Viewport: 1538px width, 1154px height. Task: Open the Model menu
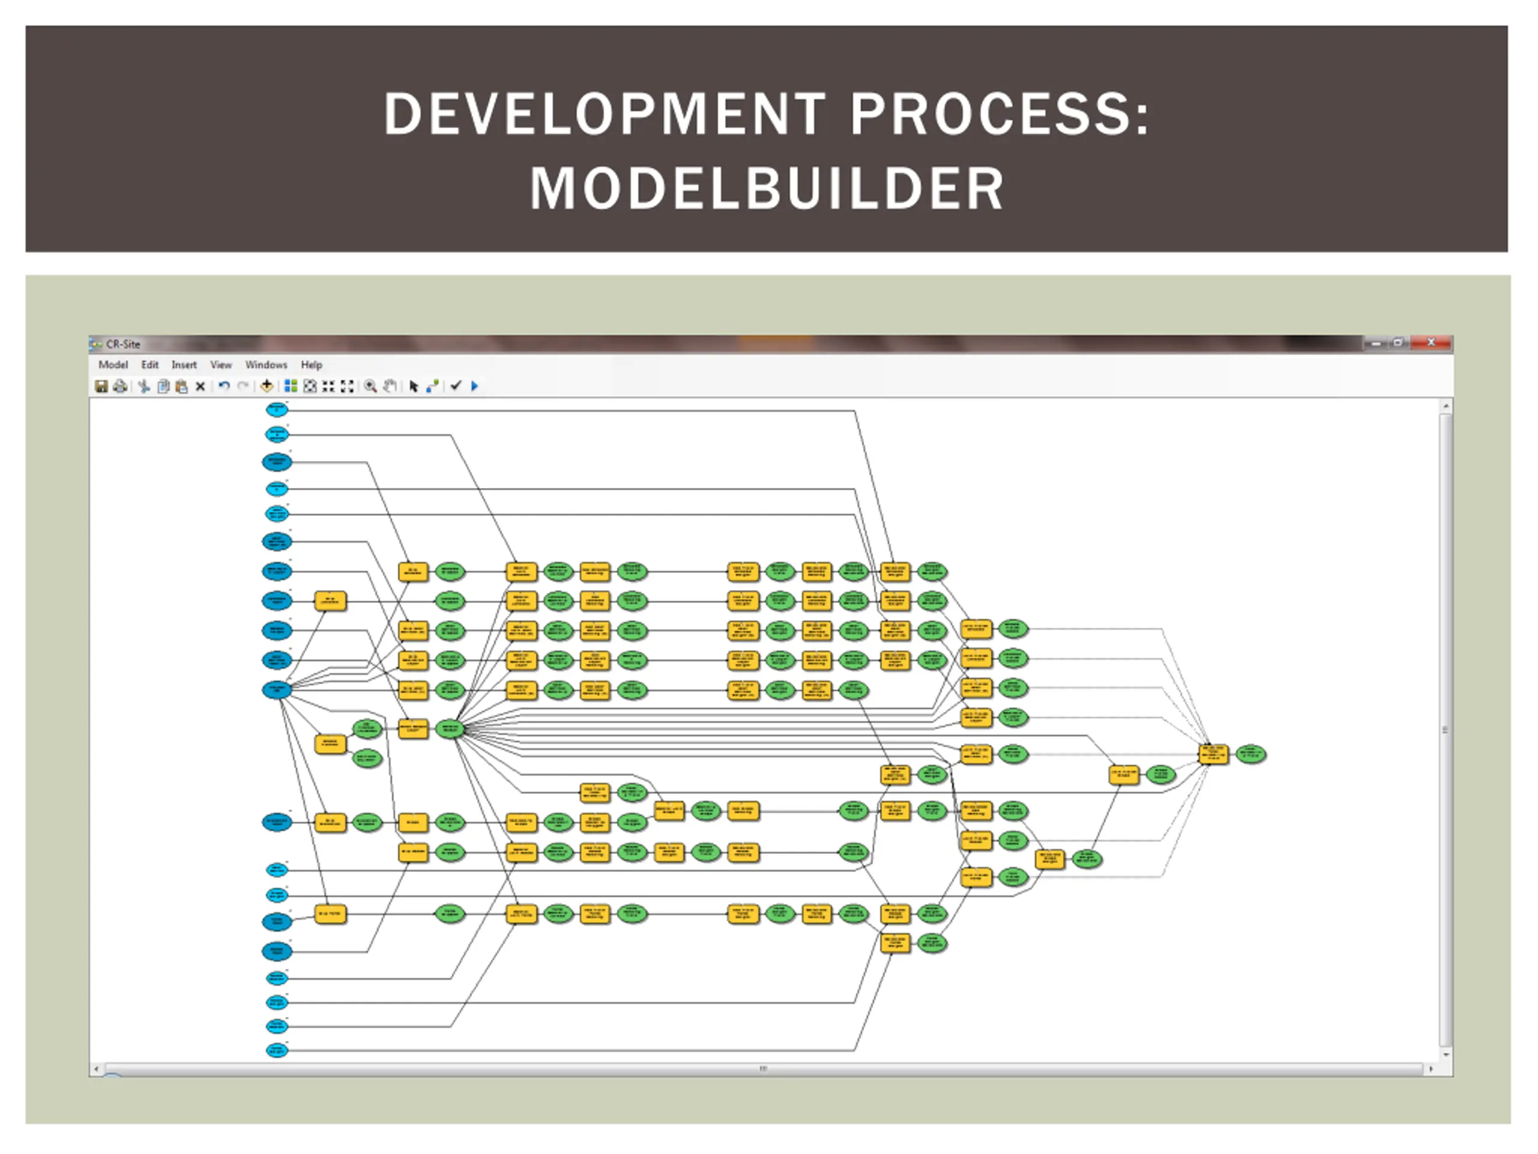pos(112,364)
